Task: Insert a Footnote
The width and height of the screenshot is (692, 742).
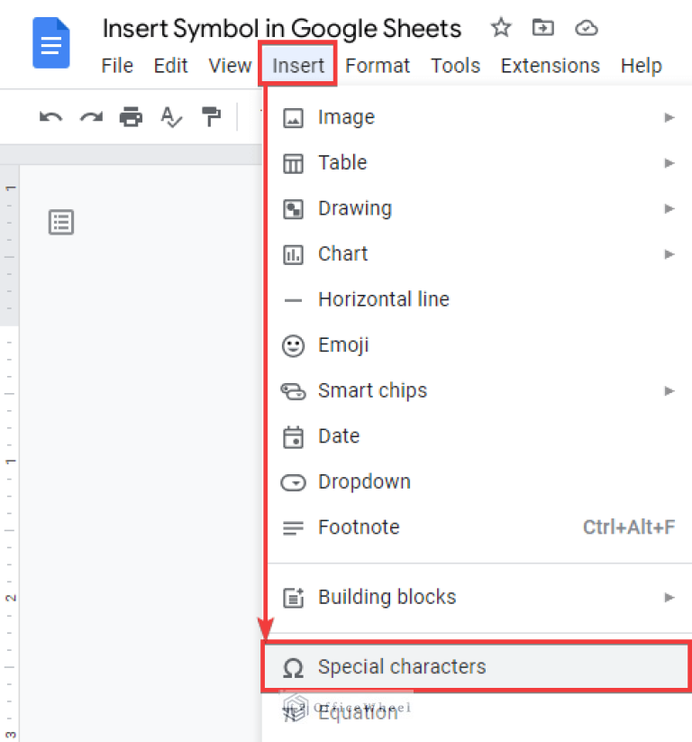Action: (x=360, y=527)
